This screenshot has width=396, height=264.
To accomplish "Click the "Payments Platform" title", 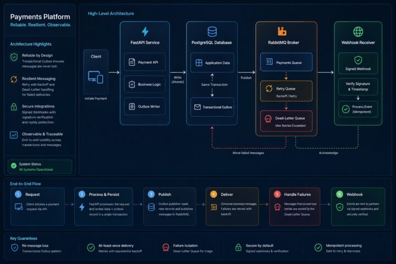I will [40, 16].
